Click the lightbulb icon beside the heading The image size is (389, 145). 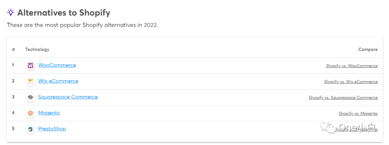[11, 12]
